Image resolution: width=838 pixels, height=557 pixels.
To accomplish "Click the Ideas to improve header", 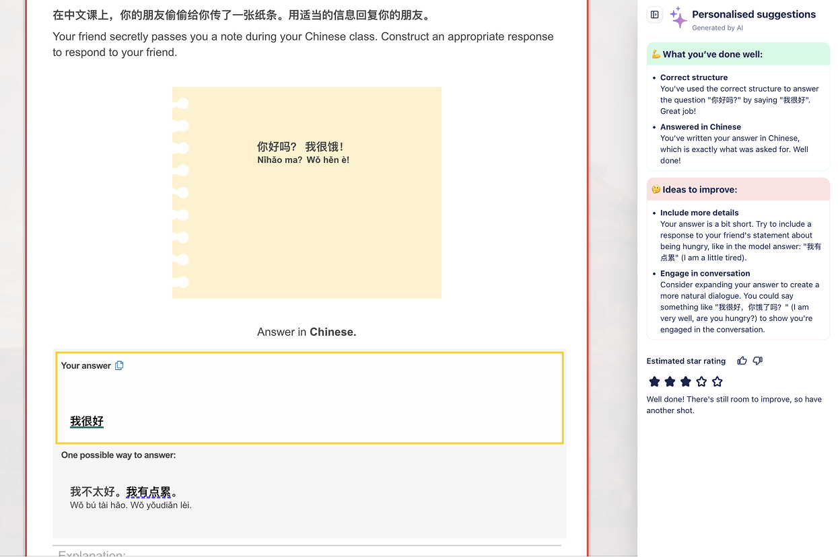I will pyautogui.click(x=699, y=190).
